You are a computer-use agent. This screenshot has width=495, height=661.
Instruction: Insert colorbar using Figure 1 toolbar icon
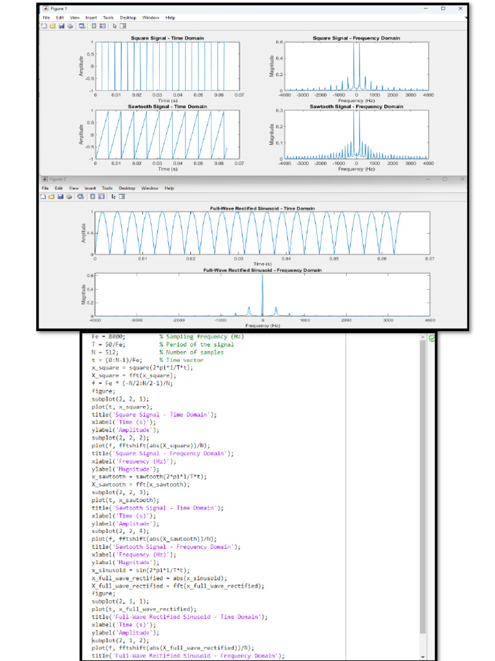pyautogui.click(x=93, y=26)
